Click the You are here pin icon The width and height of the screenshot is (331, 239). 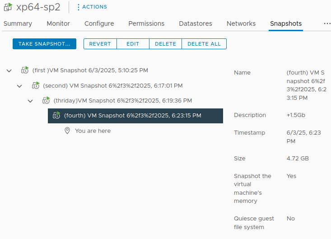[x=67, y=131]
